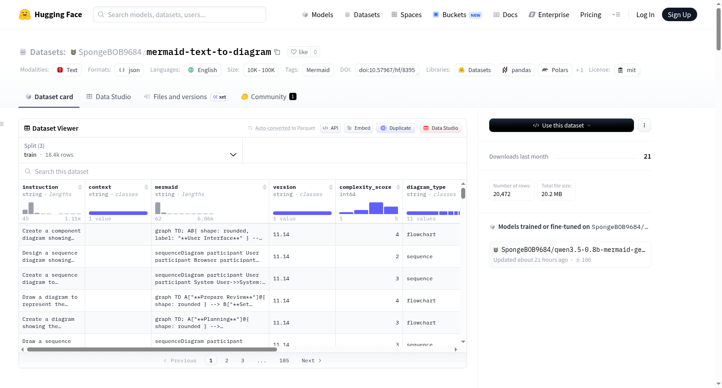Click the 10K - 100K size tag
This screenshot has width=722, height=388.
pos(261,70)
